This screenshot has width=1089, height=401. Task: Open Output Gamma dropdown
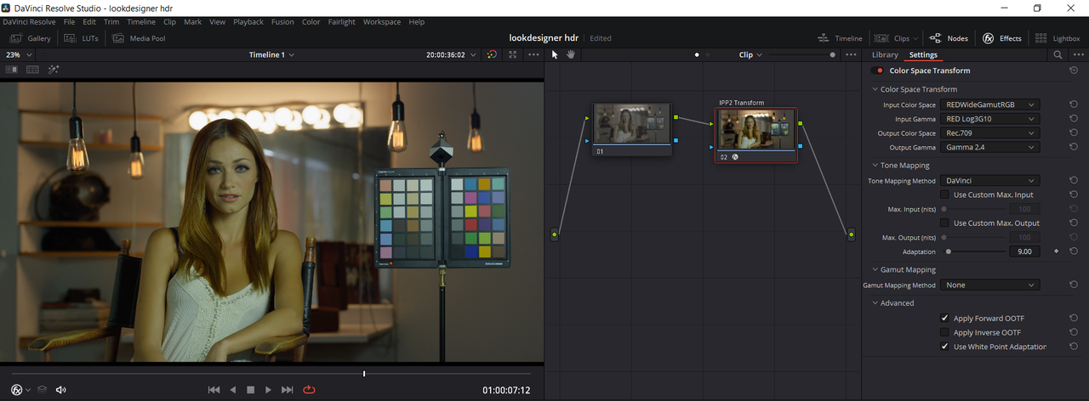coord(989,147)
